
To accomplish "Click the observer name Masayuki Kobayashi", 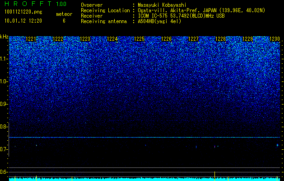I will coord(162,5).
